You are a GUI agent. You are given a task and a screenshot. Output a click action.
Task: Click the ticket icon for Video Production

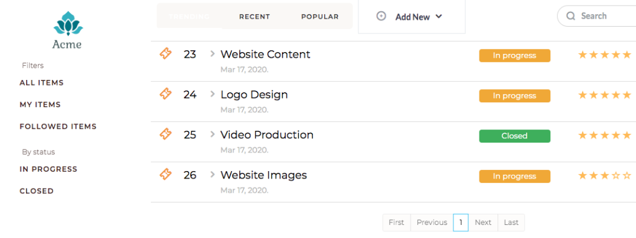[165, 134]
